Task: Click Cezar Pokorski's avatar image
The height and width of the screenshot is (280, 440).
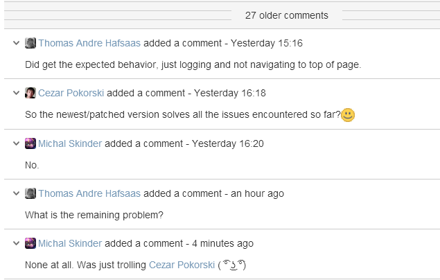Action: 30,93
